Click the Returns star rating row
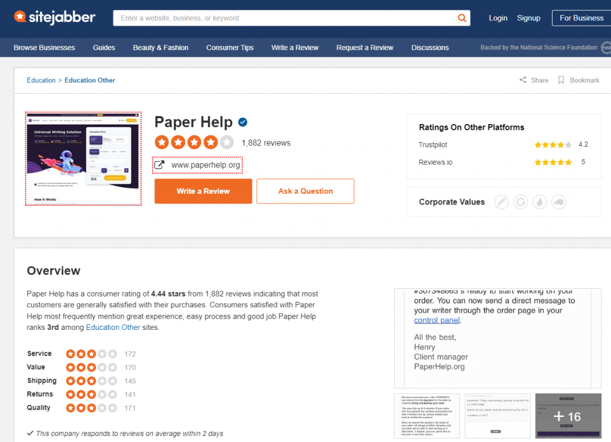Screen dimensions: 611x442 91,394
